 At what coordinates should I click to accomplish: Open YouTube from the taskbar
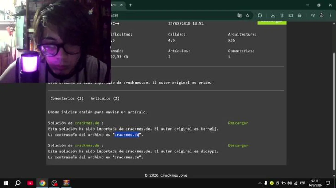click(30, 183)
